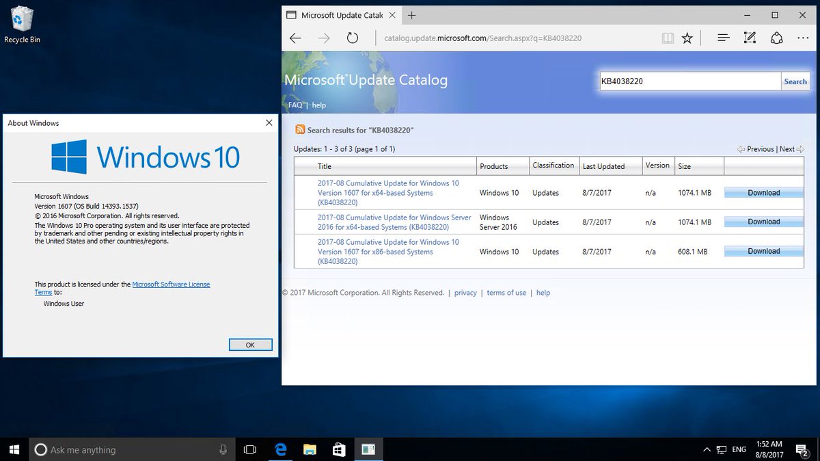Open the Action Center notifications

tap(802, 449)
